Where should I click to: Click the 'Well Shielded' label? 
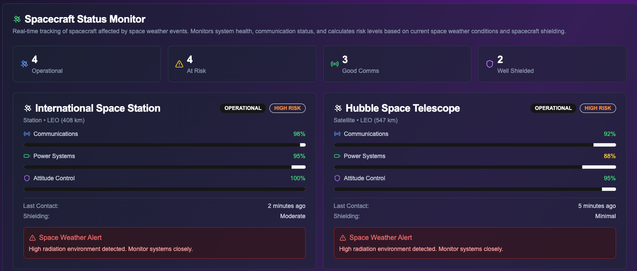click(x=515, y=71)
